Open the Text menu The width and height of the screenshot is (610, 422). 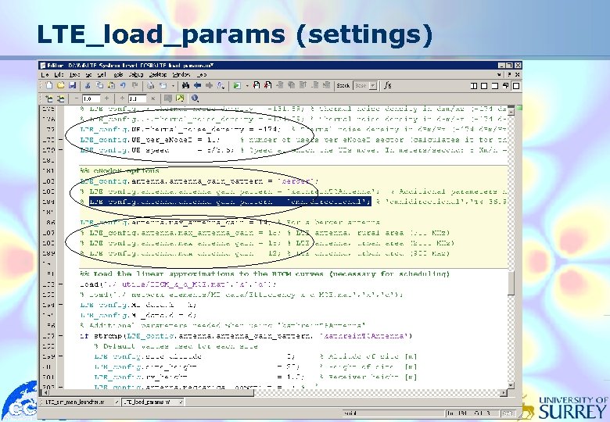click(x=75, y=74)
